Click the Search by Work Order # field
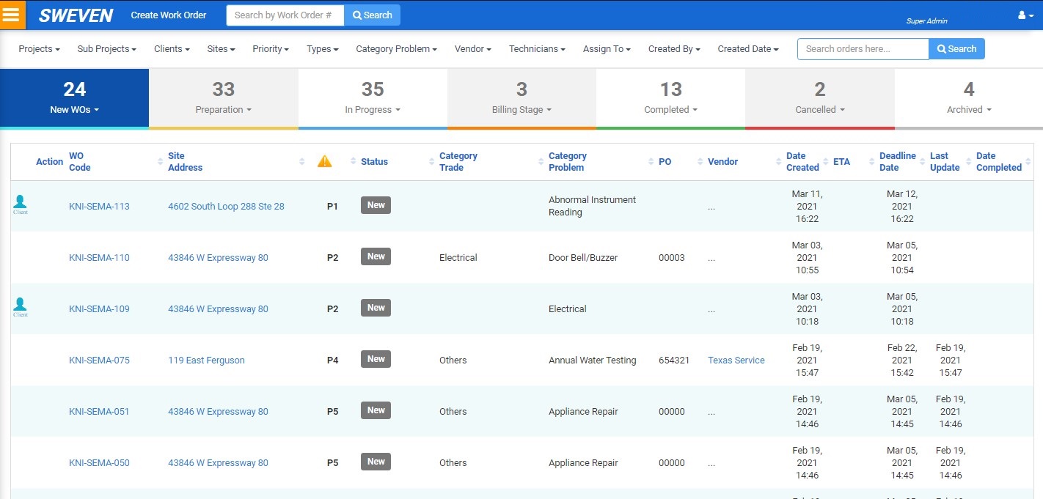 point(285,15)
